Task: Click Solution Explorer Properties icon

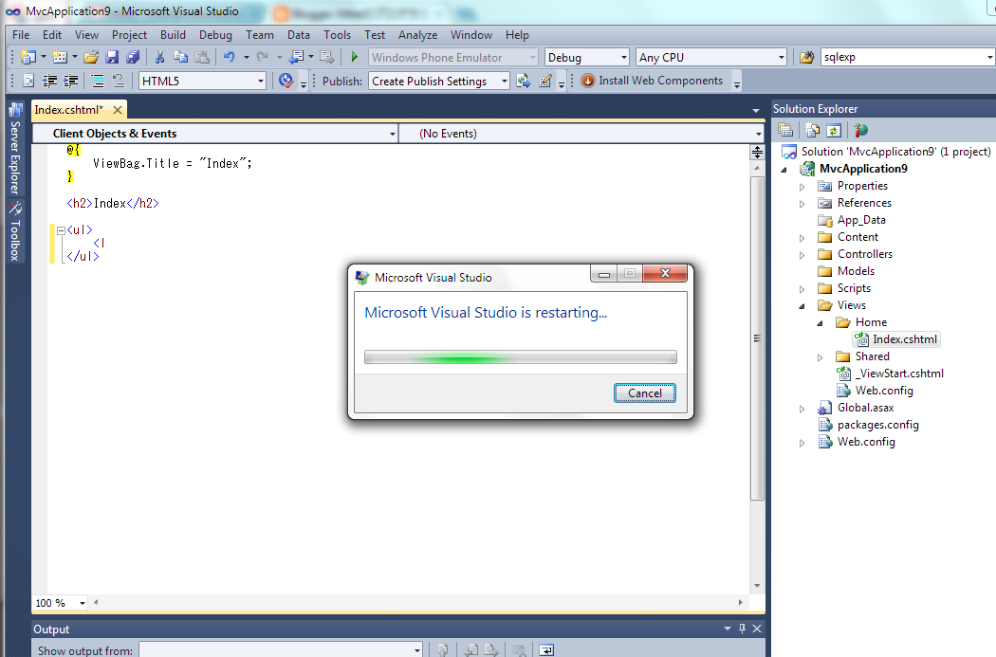Action: tap(785, 130)
